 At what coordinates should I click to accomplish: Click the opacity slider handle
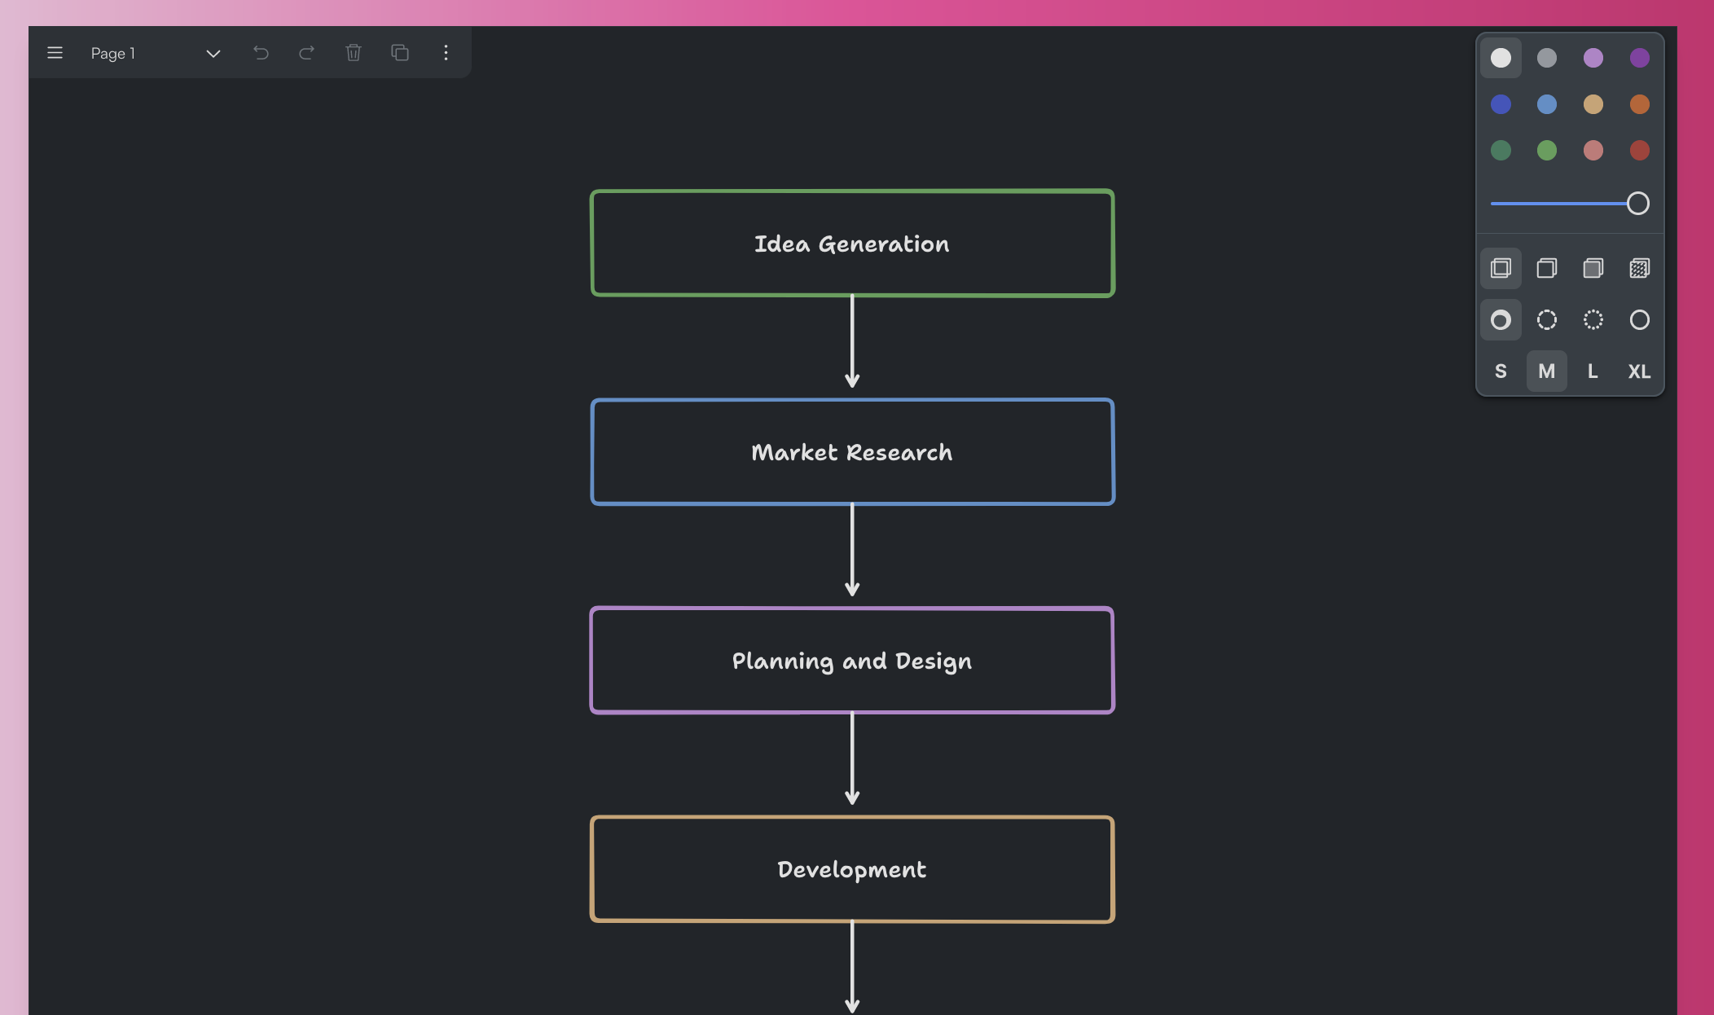[1637, 204]
